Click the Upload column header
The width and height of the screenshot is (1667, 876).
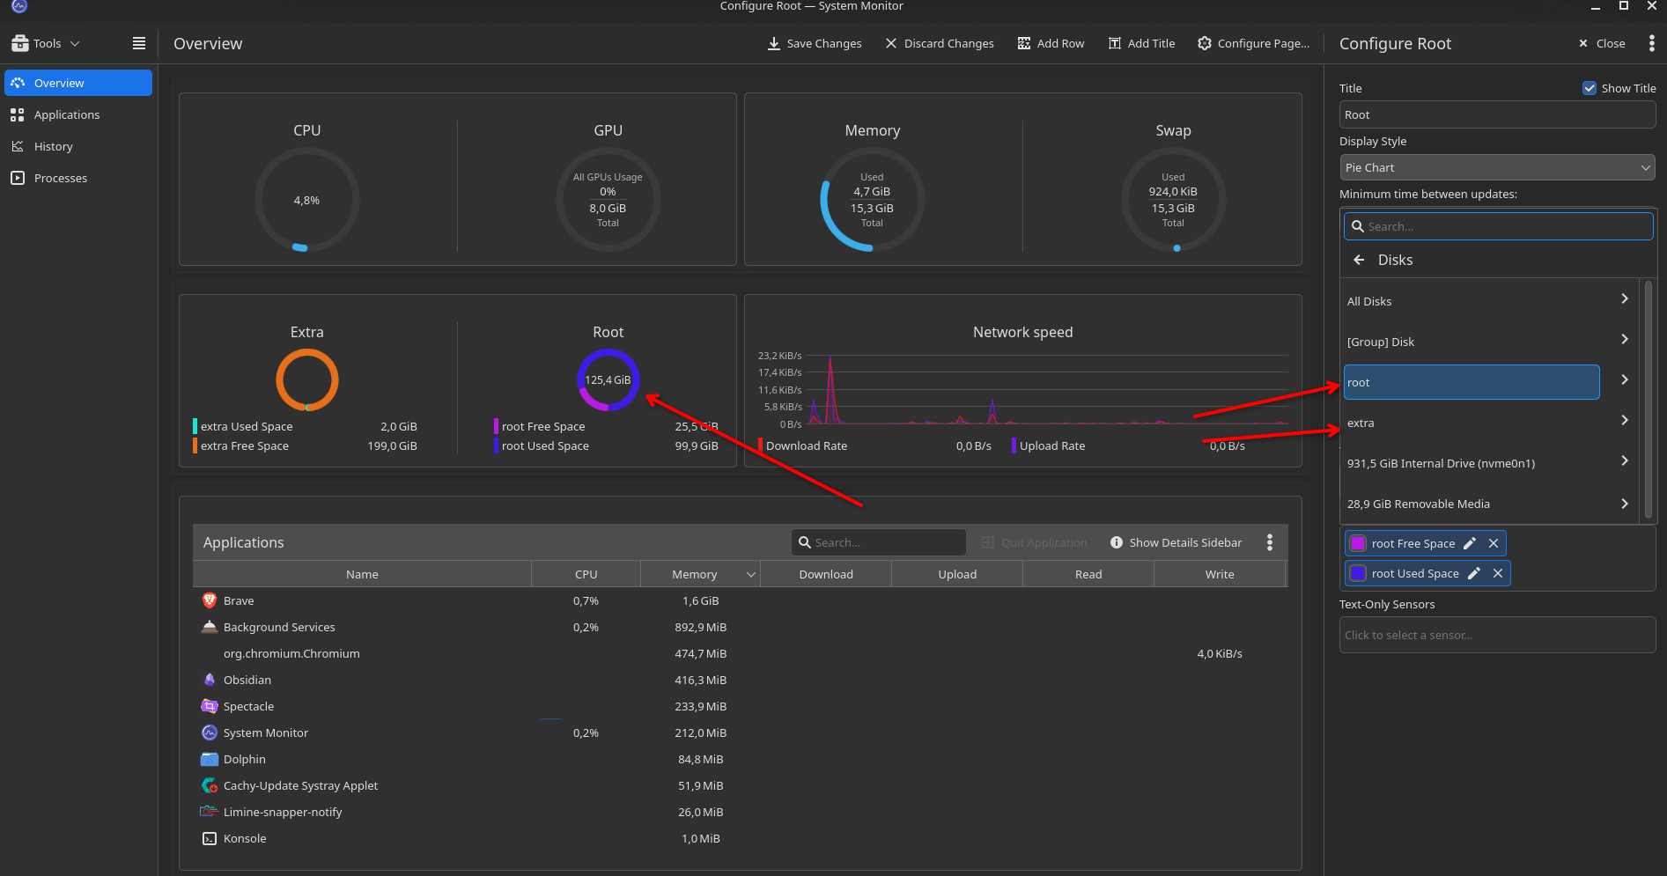tap(957, 574)
